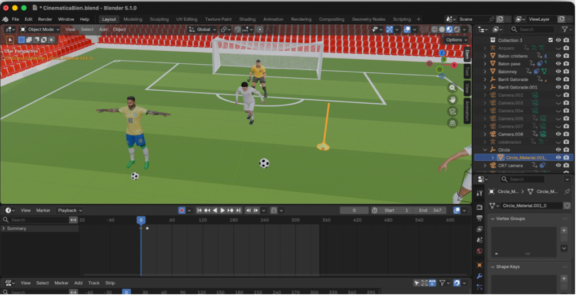Switch to the Modeling workspace tab
Viewport: 577px width, 296px height.
point(133,19)
